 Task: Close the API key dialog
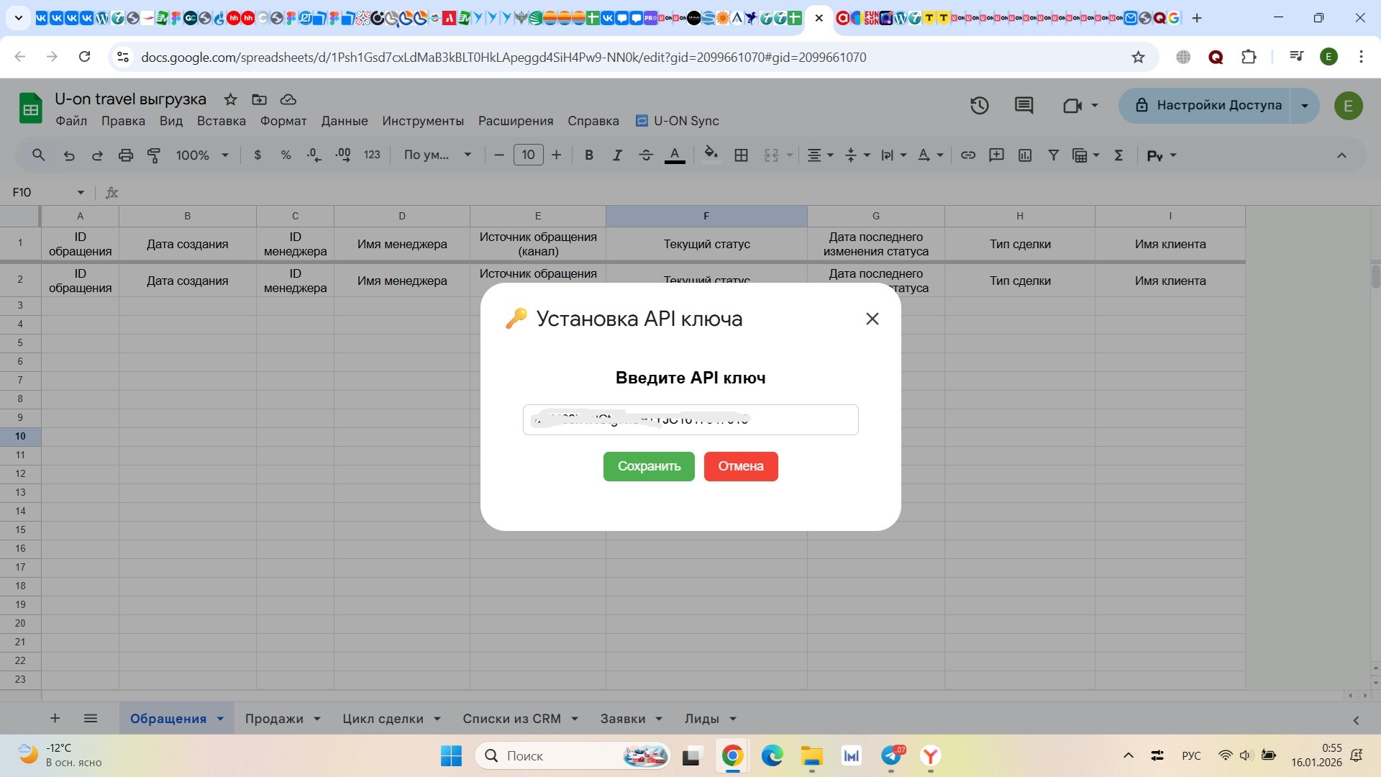click(872, 319)
